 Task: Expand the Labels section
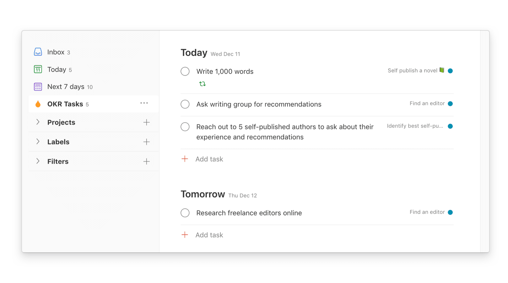point(38,142)
